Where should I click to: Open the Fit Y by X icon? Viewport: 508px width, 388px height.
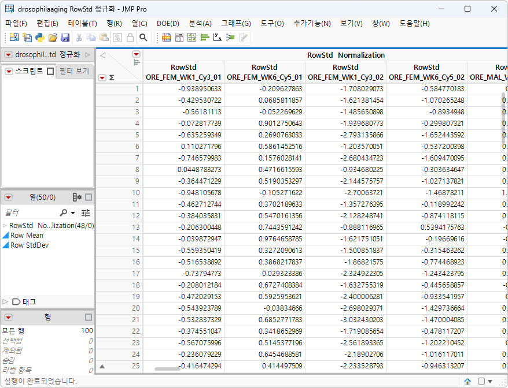click(x=218, y=38)
